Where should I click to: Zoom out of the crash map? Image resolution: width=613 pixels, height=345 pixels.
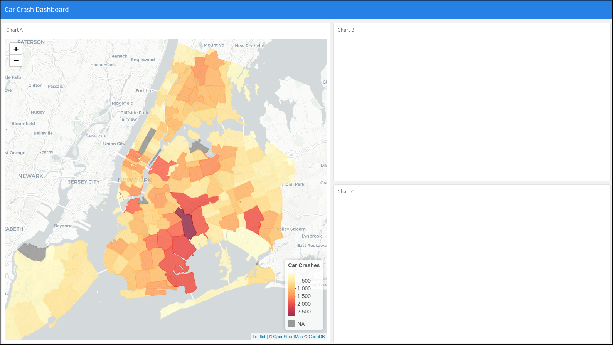click(x=16, y=60)
